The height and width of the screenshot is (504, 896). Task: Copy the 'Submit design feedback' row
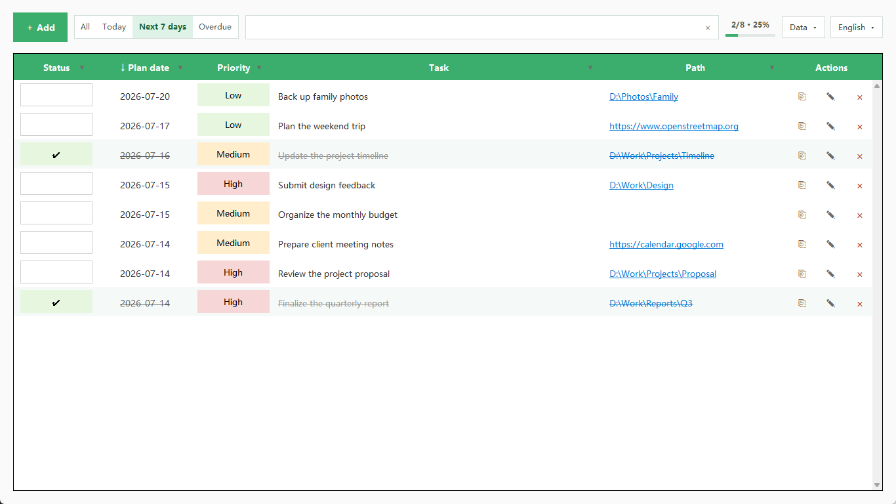click(x=802, y=185)
